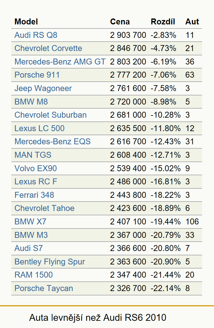
Task: Select the Mercedes-Benz AMG GT link
Action: (60, 62)
